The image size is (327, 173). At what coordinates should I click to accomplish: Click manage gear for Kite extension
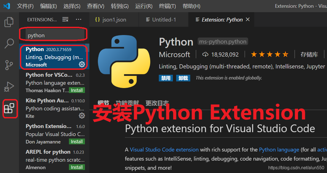click(x=82, y=116)
